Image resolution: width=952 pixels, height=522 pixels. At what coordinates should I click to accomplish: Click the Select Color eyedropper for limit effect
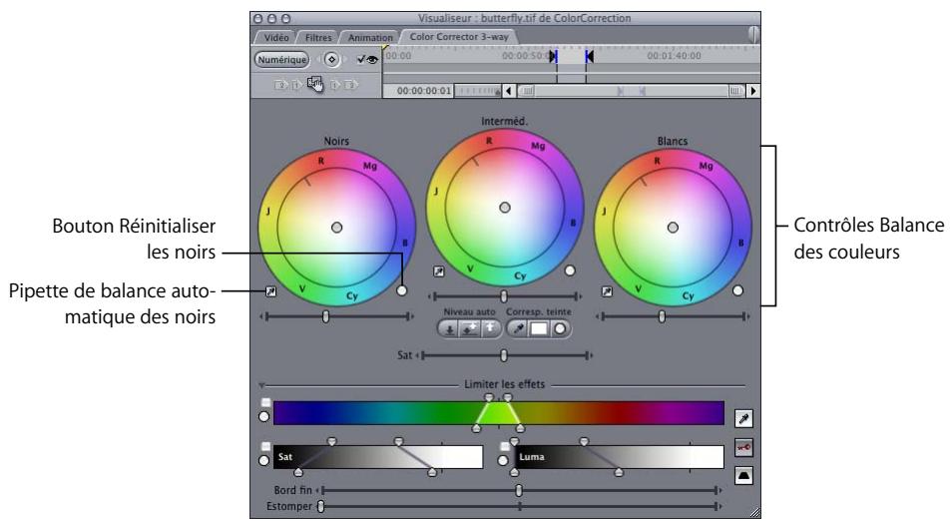point(743,418)
